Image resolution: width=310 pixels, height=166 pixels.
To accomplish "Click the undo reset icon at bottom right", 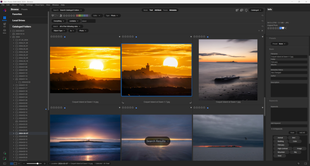I will 298,163.
